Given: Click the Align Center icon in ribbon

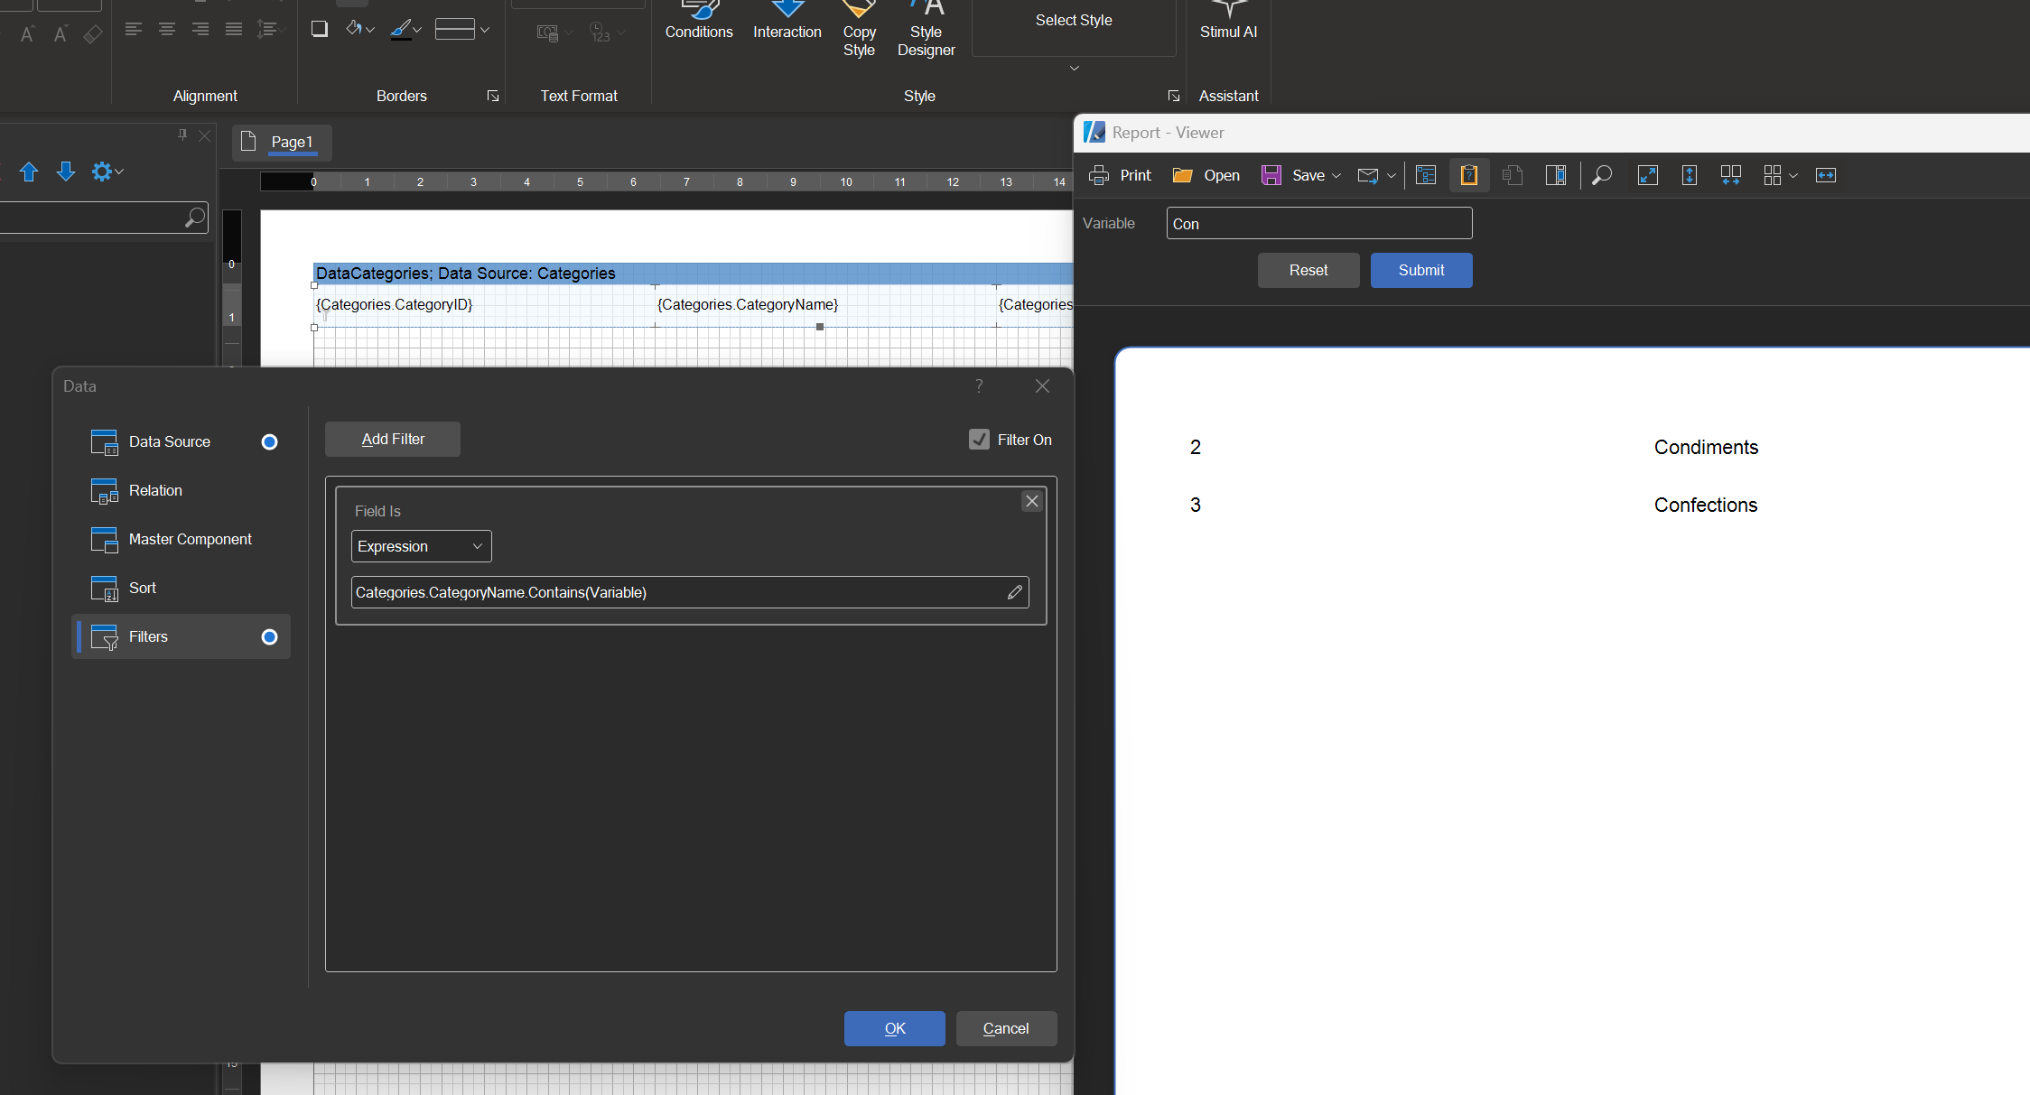Looking at the screenshot, I should pyautogui.click(x=167, y=30).
